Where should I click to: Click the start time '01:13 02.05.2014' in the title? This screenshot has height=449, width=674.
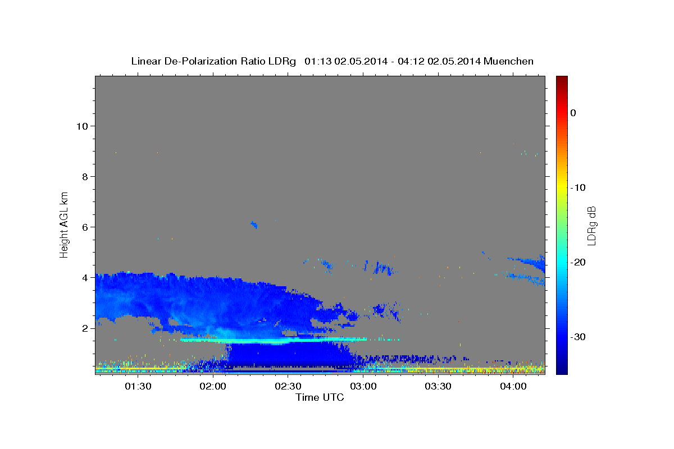(345, 61)
